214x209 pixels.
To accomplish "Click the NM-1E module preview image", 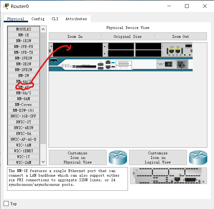I will coord(169,176).
